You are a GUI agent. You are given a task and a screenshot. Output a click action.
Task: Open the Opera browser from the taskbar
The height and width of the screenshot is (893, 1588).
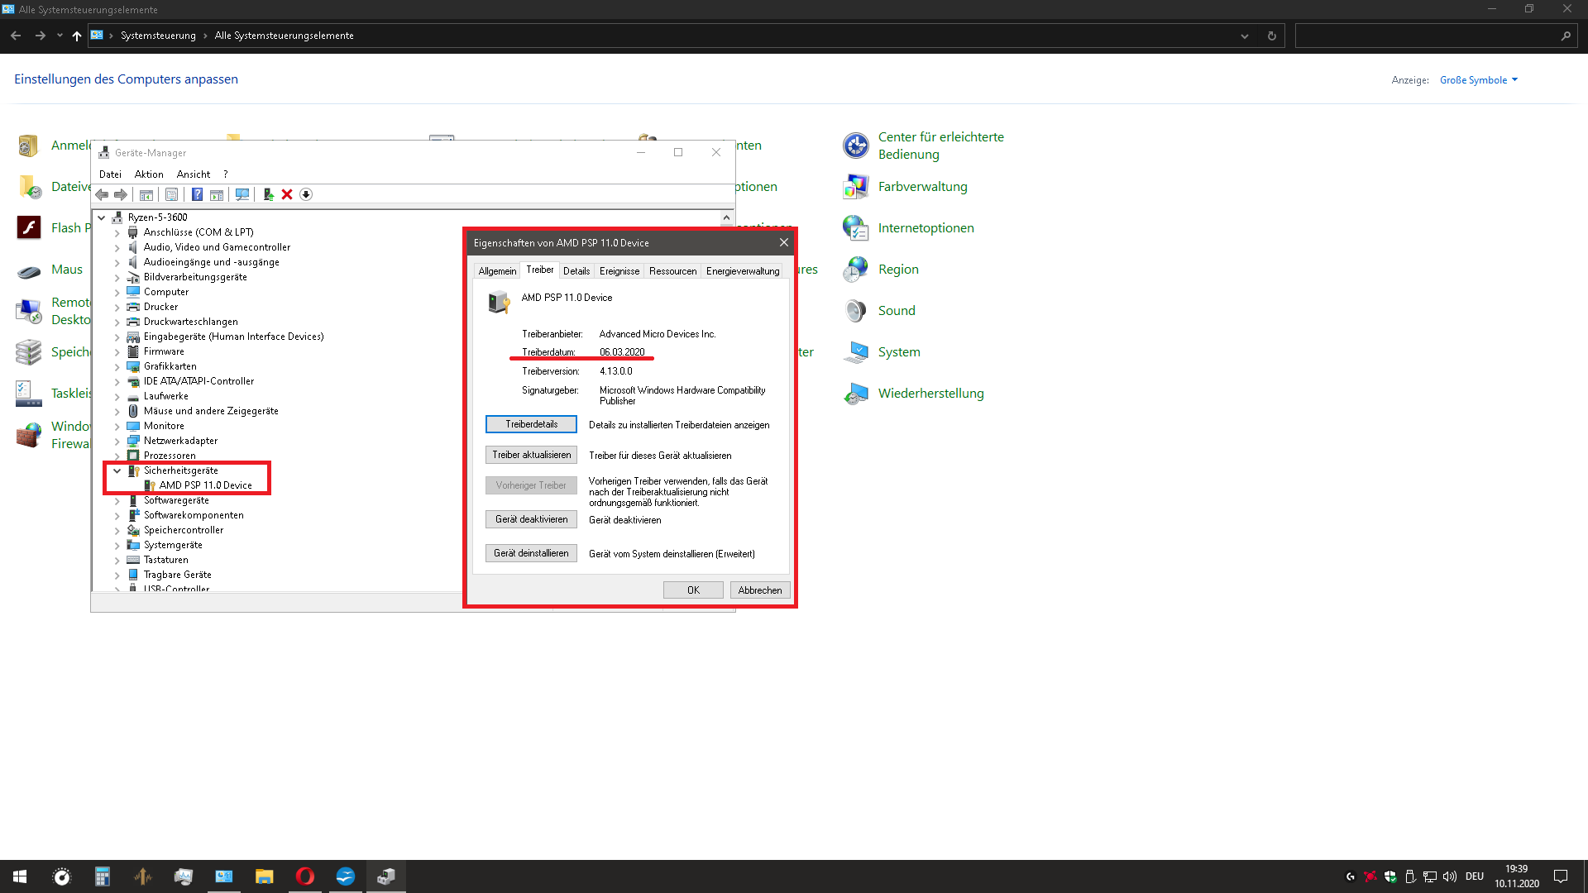304,876
